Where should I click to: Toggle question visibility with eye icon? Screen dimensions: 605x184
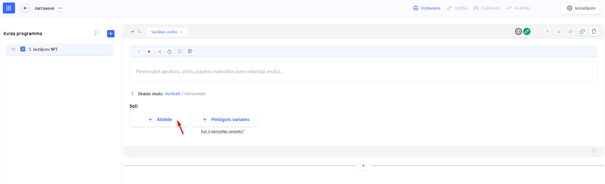coord(571,32)
